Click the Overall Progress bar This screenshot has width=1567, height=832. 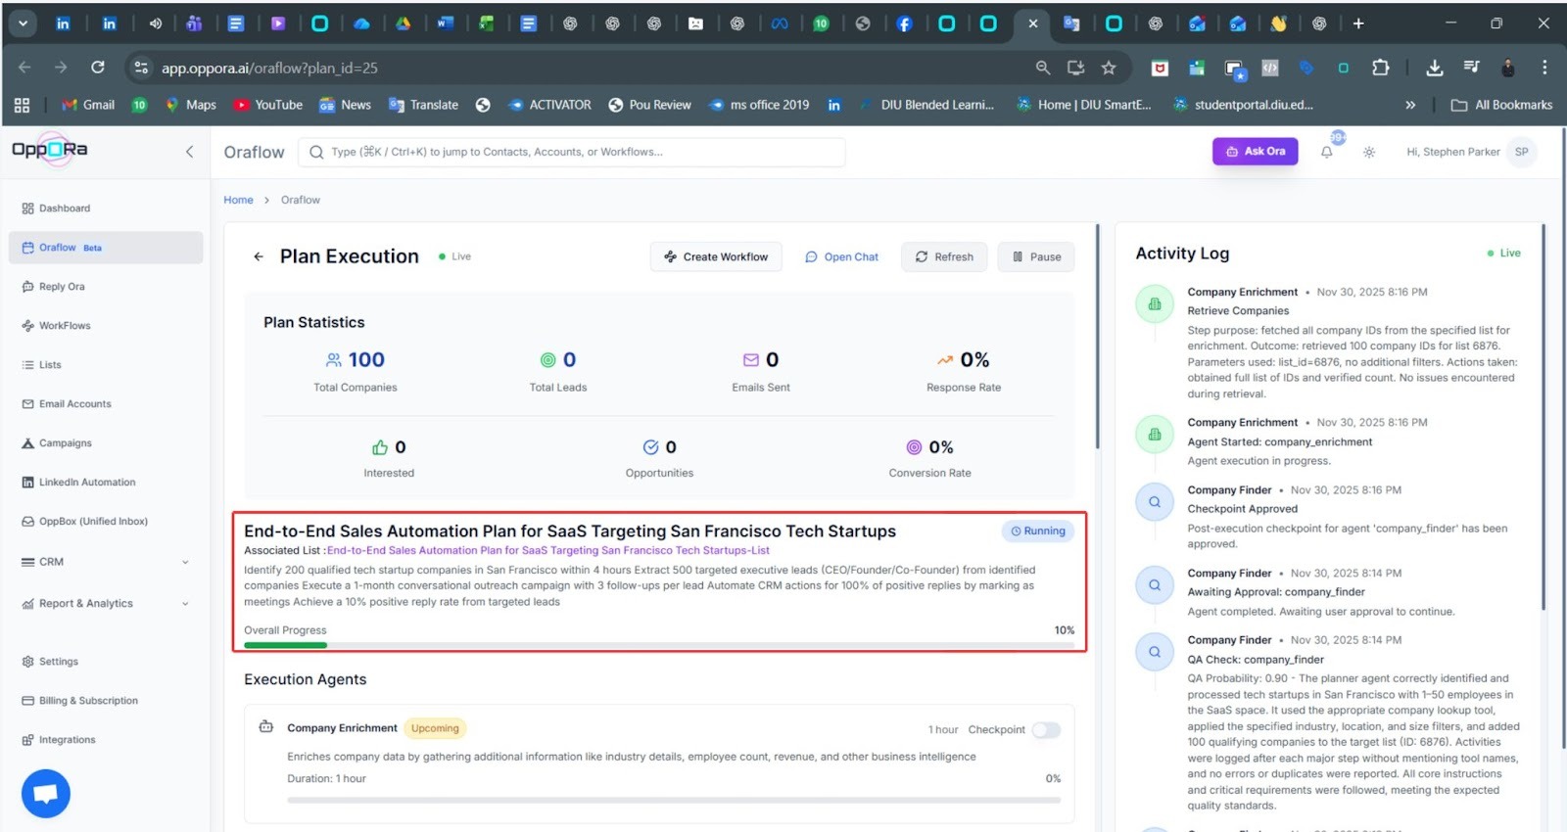[x=659, y=645]
